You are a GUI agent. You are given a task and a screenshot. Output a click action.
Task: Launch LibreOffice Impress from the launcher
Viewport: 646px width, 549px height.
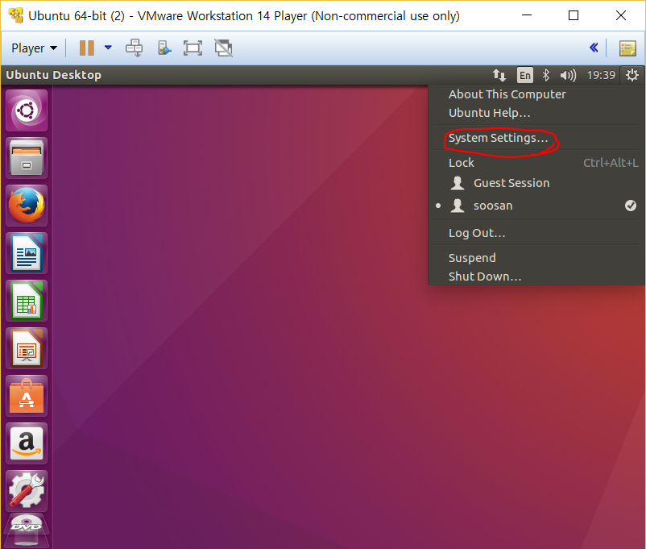tap(27, 348)
